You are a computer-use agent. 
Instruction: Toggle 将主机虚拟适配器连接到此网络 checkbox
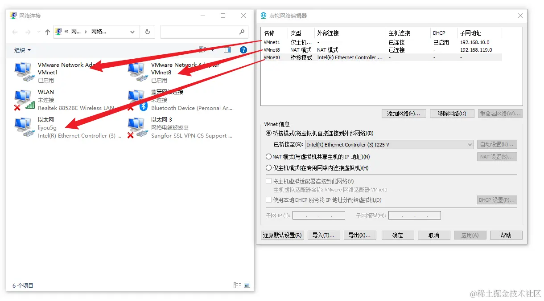click(x=268, y=181)
